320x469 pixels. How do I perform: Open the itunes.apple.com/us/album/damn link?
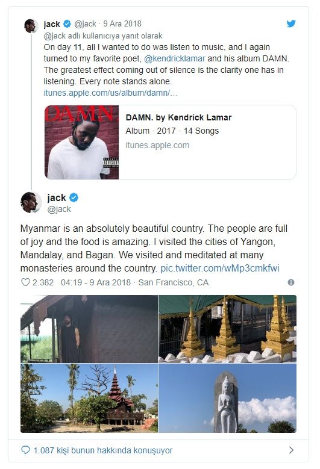[x=110, y=93]
